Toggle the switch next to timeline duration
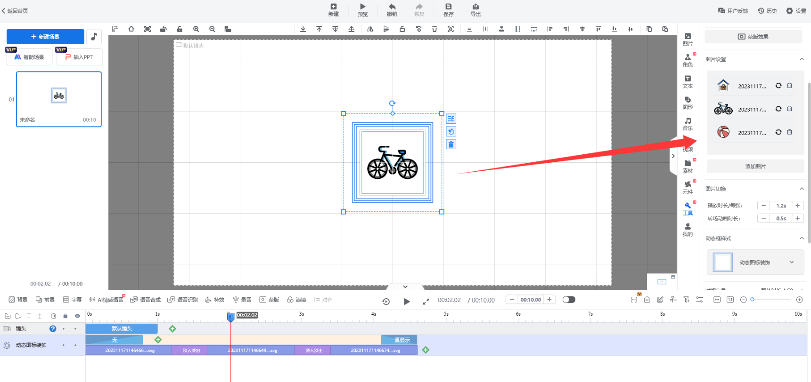Image resolution: width=811 pixels, height=382 pixels. click(x=569, y=300)
